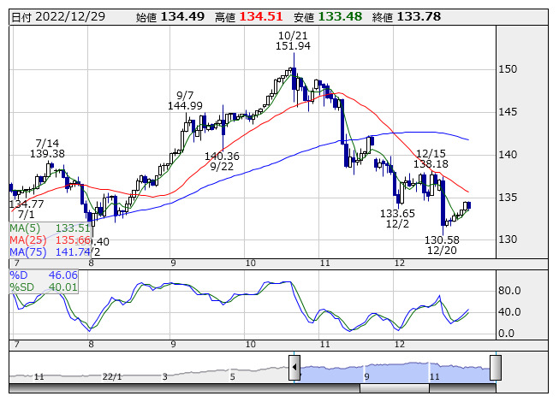Screen dimensions: 559x402
Task: Click the MA(5) 133.51 legend entry
Action: pos(50,228)
